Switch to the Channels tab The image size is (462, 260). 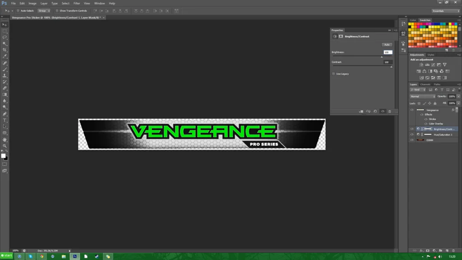click(425, 84)
